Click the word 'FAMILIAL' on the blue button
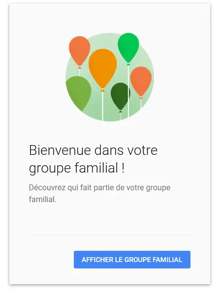The width and height of the screenshot is (219, 295). click(x=167, y=260)
